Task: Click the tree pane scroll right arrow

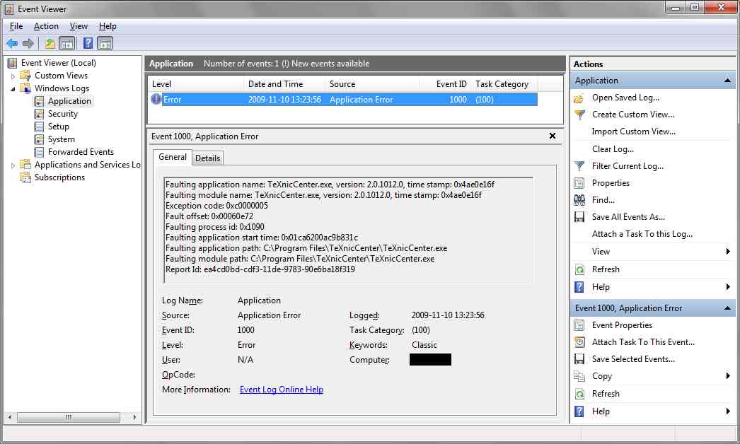Action: pyautogui.click(x=134, y=417)
